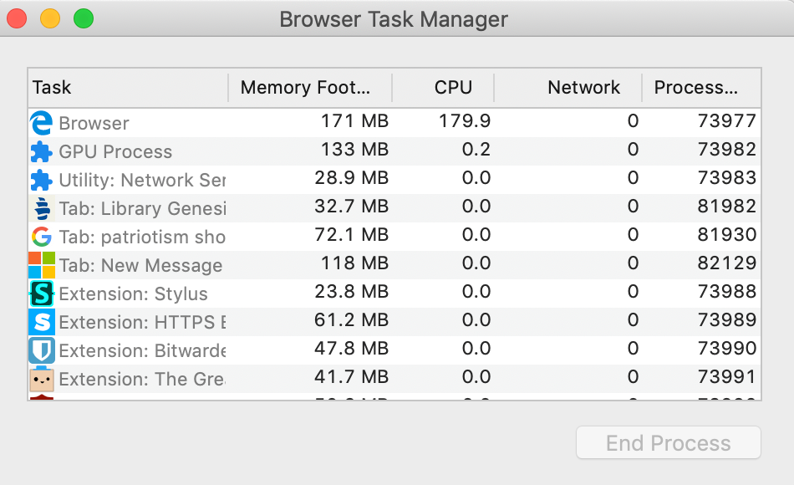The height and width of the screenshot is (485, 794).
Task: Click the HTTPS Everywhere extension icon
Action: pyautogui.click(x=39, y=322)
